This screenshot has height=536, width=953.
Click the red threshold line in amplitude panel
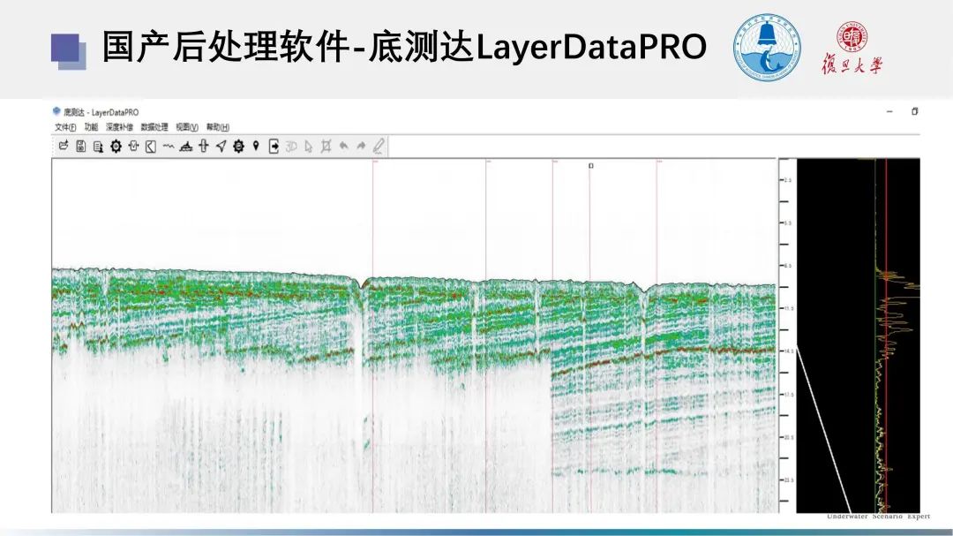click(886, 397)
